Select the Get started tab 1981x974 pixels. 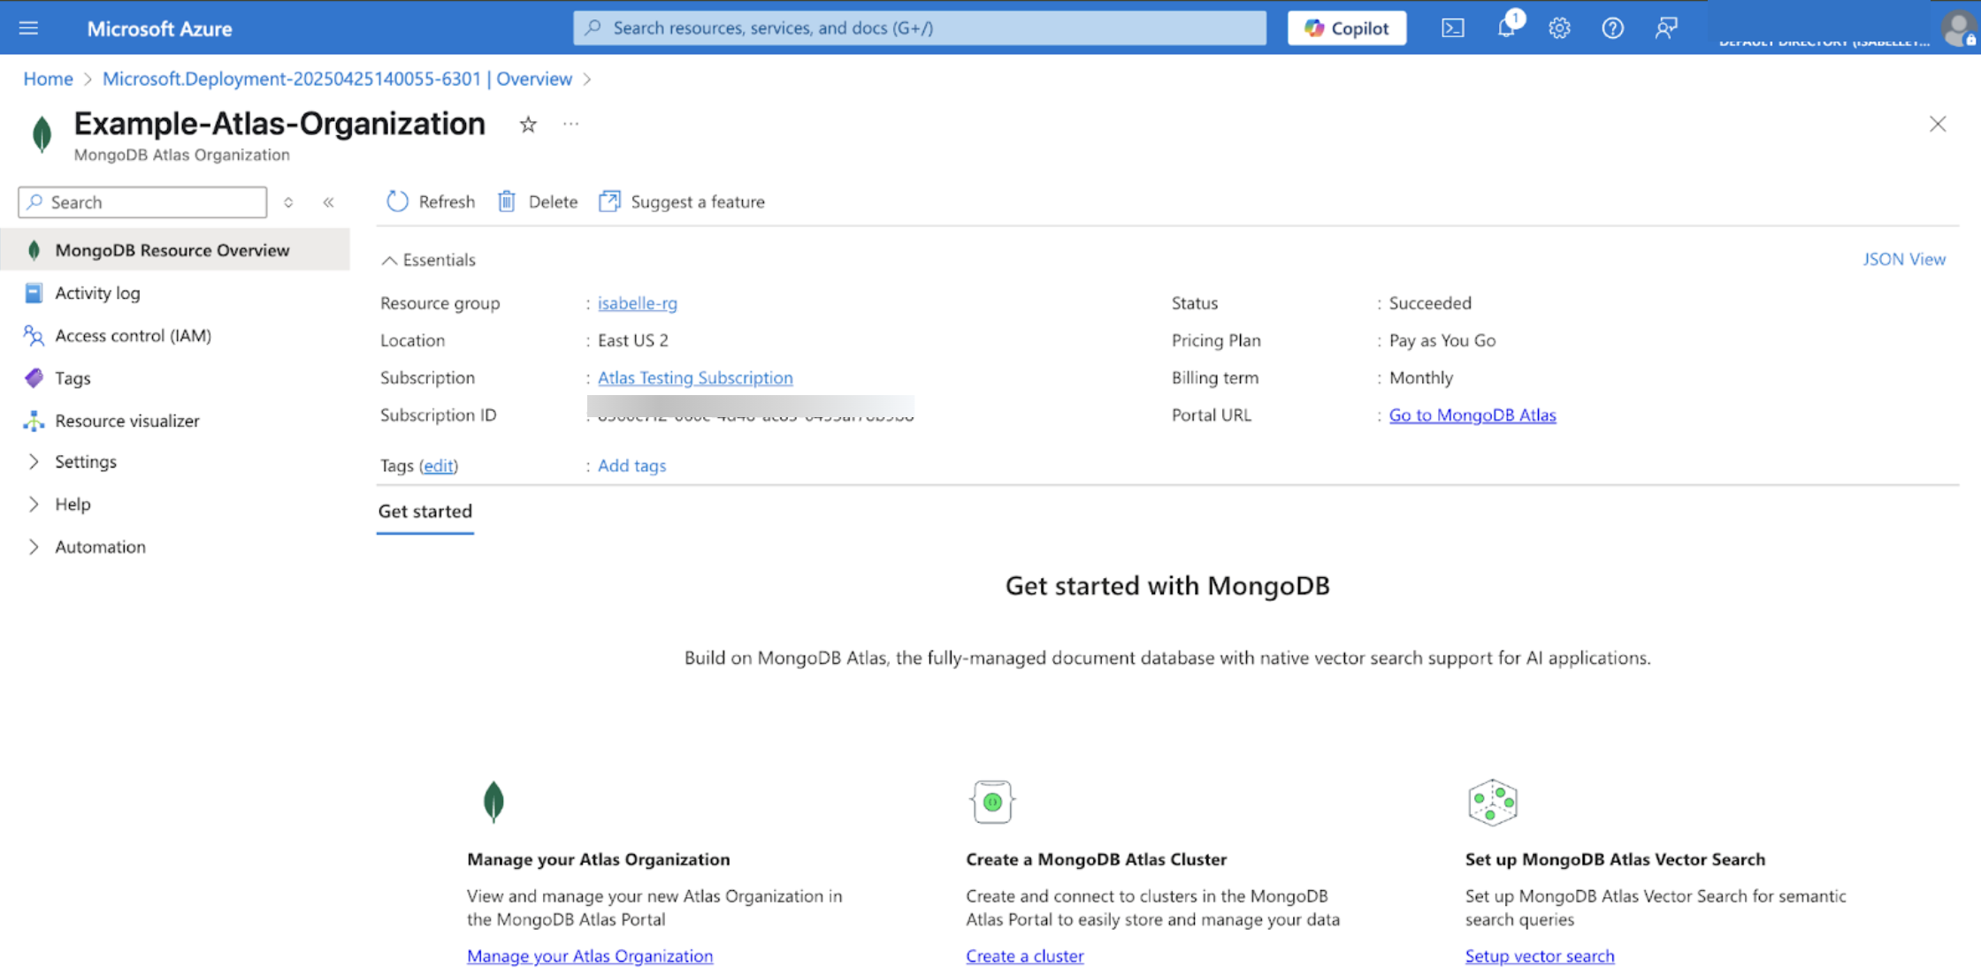pos(425,511)
